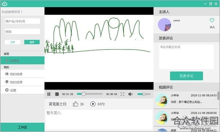Click the total duration 00:06:04
The image size is (220, 132).
pyautogui.click(x=111, y=94)
